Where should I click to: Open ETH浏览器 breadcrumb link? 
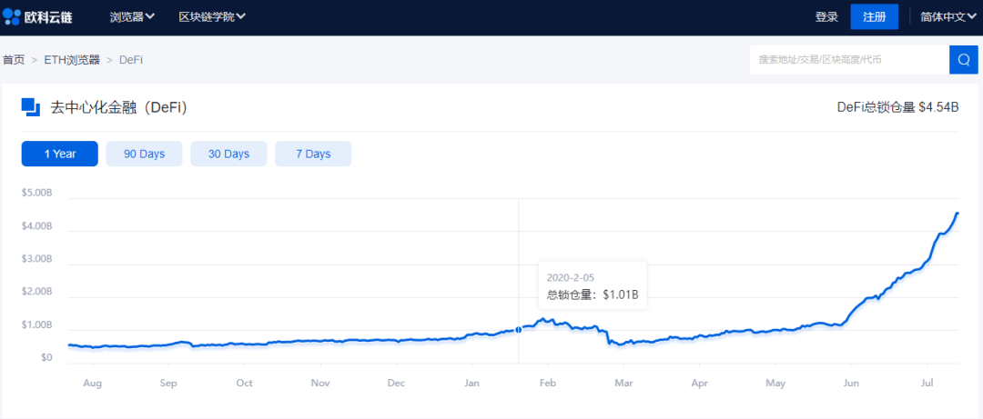coord(71,60)
